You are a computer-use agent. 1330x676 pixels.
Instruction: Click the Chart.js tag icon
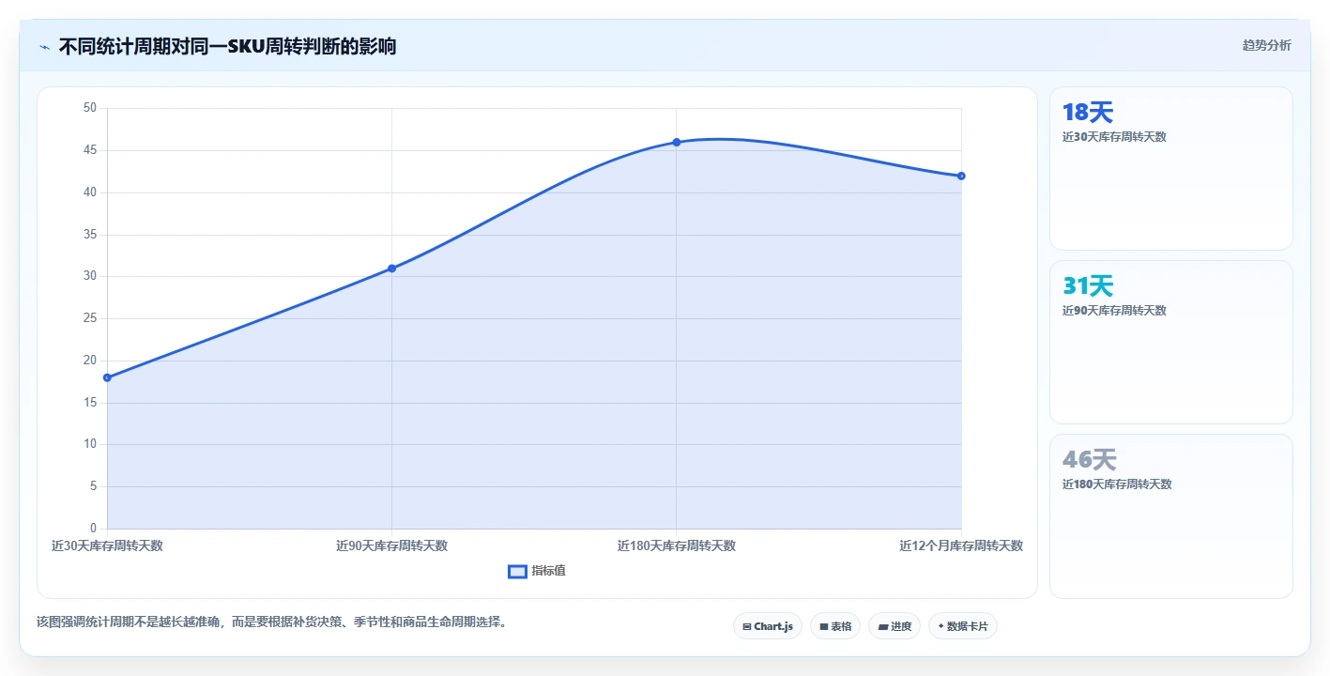[x=747, y=626]
